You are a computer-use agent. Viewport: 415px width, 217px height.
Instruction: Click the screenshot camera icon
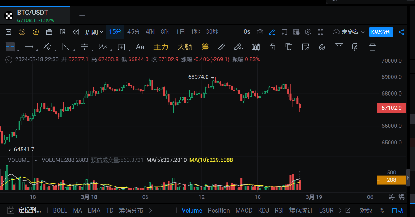tap(260, 32)
